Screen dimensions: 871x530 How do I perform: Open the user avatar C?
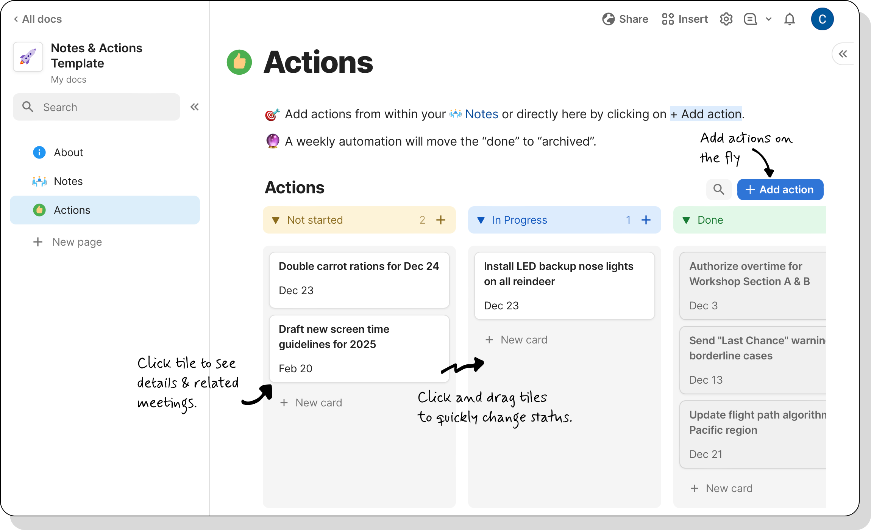[822, 19]
